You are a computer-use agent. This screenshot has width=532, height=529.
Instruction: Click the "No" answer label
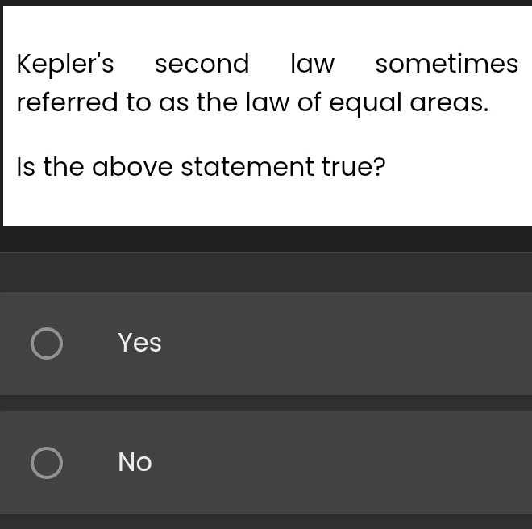coord(135,462)
